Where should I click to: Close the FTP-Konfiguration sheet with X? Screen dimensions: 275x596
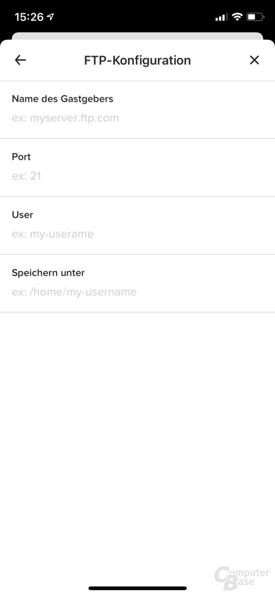[x=254, y=60]
